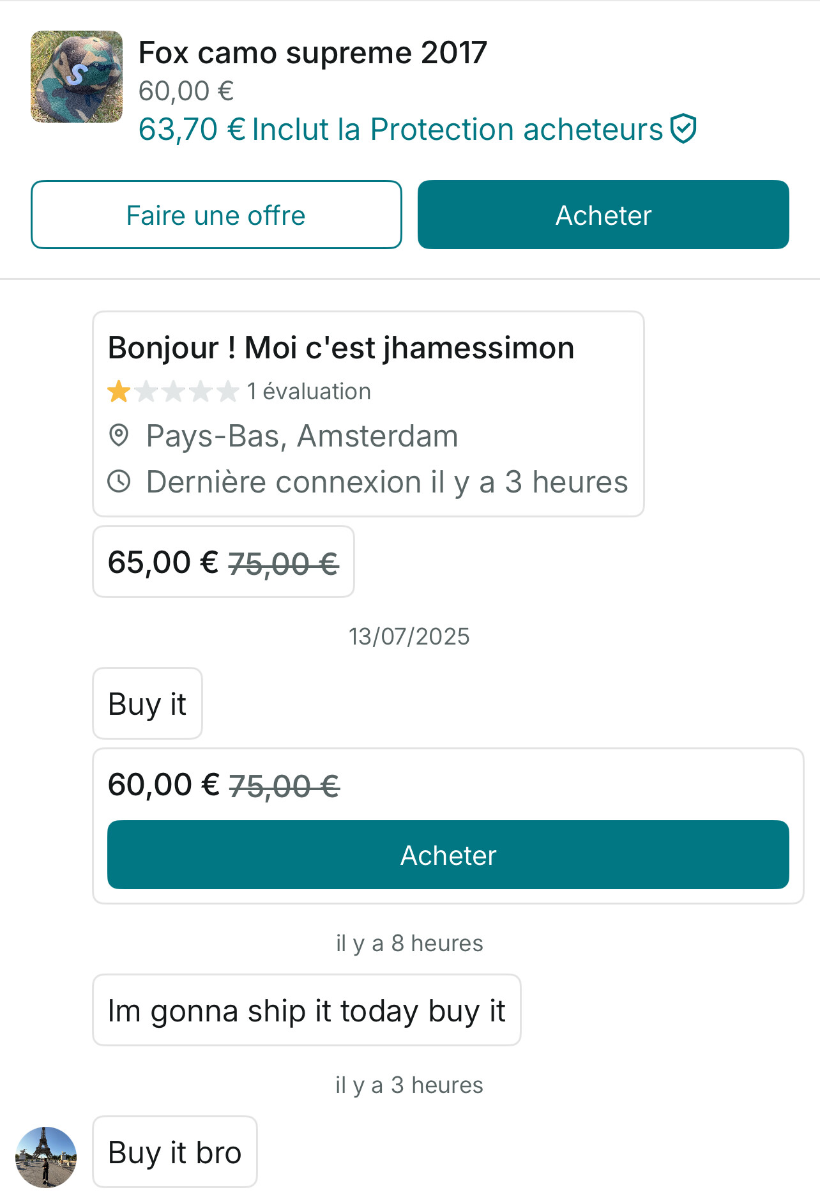Tap the first Buy it message

(x=148, y=704)
